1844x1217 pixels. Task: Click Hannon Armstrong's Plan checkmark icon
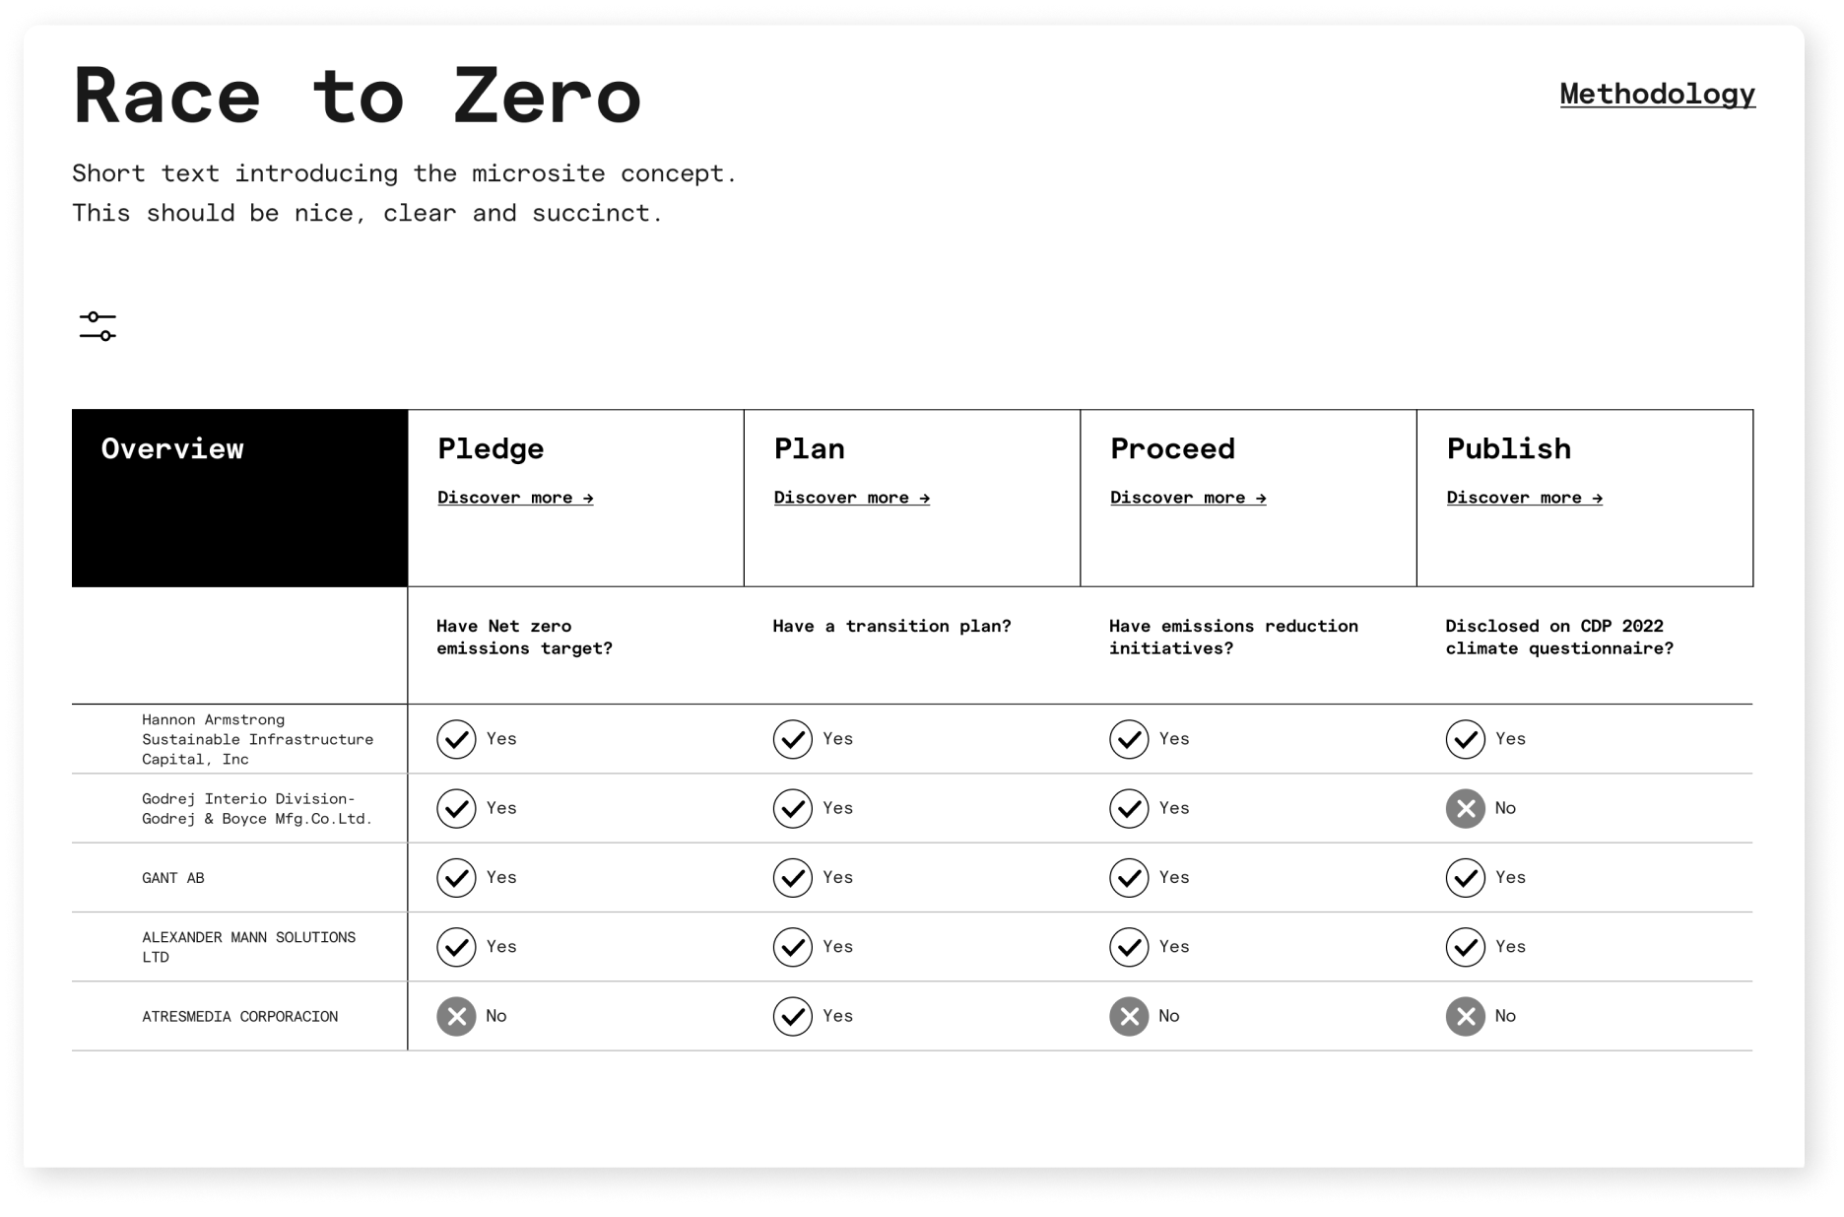tap(792, 738)
